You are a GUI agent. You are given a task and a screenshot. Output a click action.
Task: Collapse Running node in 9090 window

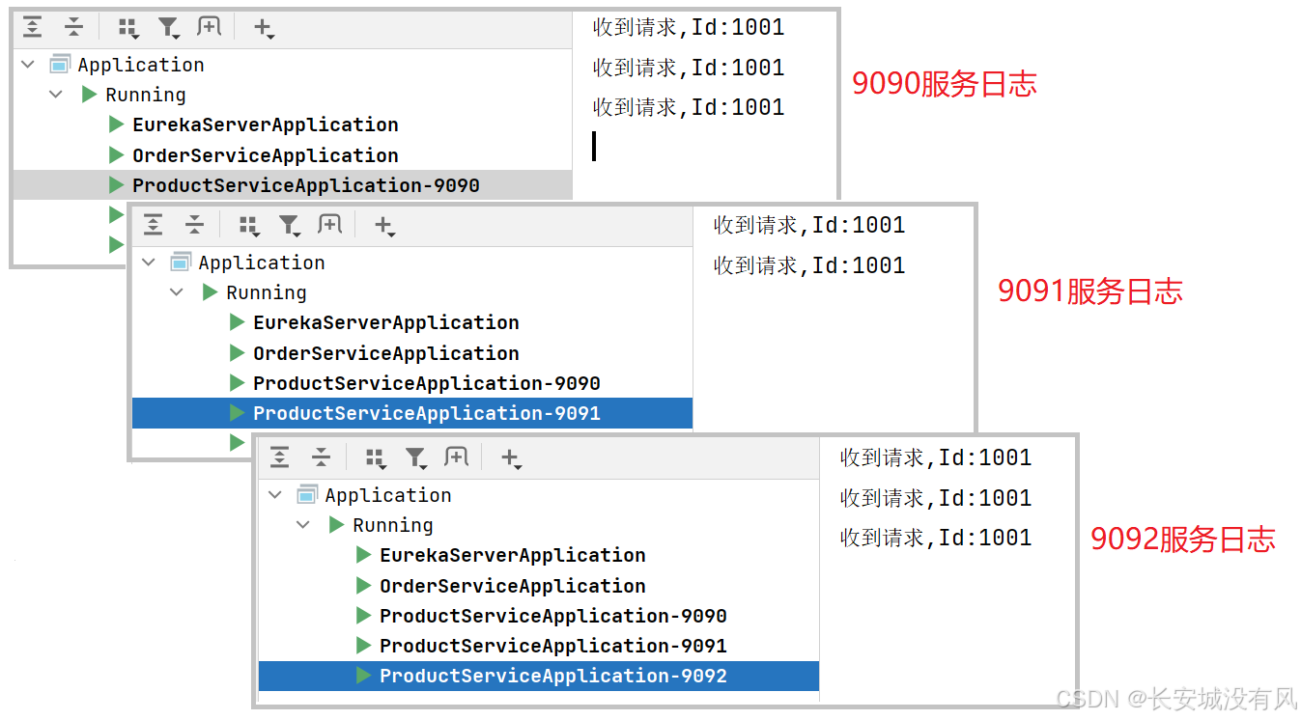click(56, 95)
